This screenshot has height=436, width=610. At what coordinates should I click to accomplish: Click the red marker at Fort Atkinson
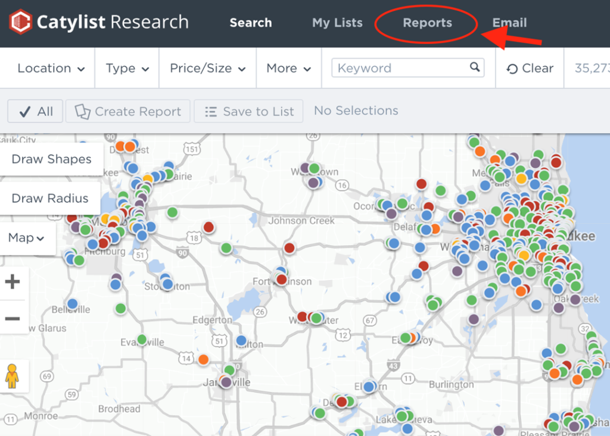point(282,280)
